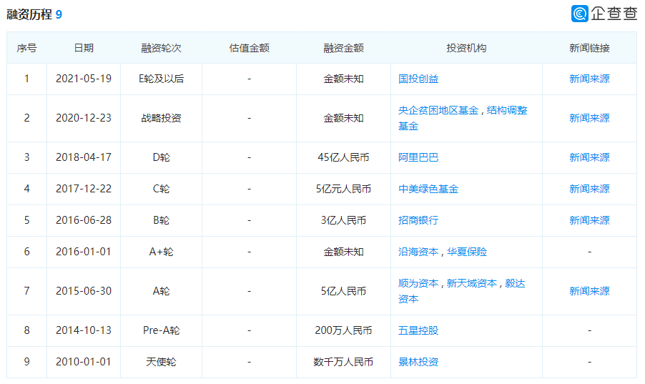Select the date cell 2010-01-01
Viewport: 645px width, 384px height.
coord(84,362)
